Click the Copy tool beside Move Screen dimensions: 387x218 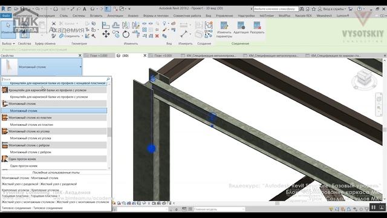coord(115,34)
